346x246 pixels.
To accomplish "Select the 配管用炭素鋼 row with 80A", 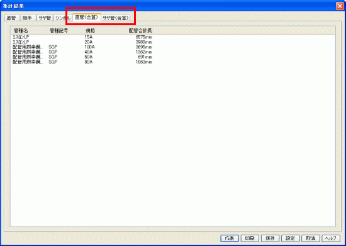I will pos(82,62).
